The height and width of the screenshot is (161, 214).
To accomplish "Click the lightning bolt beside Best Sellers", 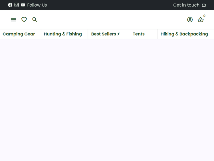I will [119, 34].
